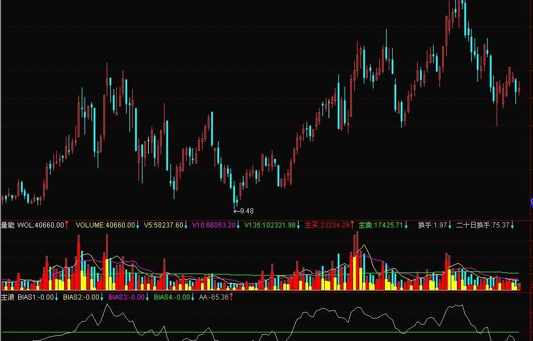Select the purple V10:66053.20 label

point(214,225)
